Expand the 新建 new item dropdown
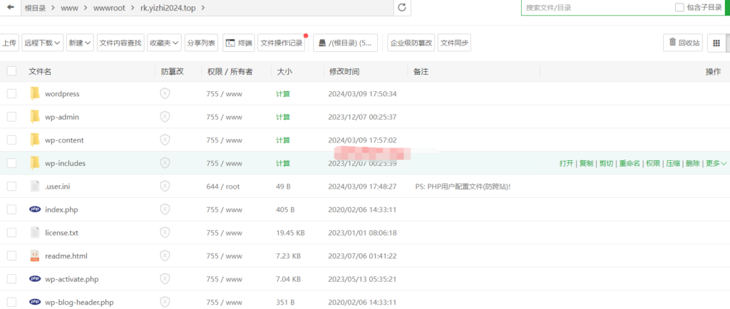The height and width of the screenshot is (309, 730). [80, 43]
